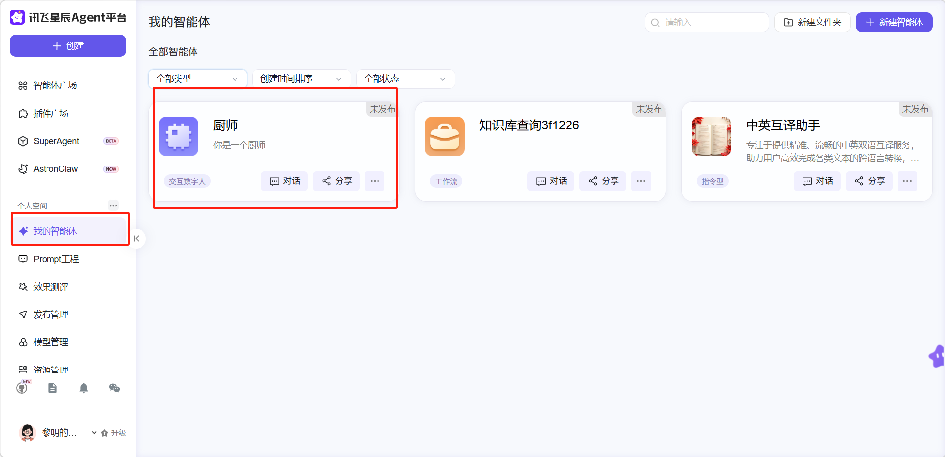Image resolution: width=945 pixels, height=457 pixels.
Task: Open Prompt工程 in the sidebar
Action: [x=56, y=259]
